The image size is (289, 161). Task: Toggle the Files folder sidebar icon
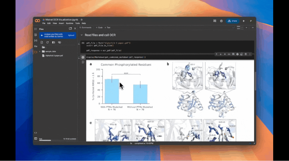(36, 52)
